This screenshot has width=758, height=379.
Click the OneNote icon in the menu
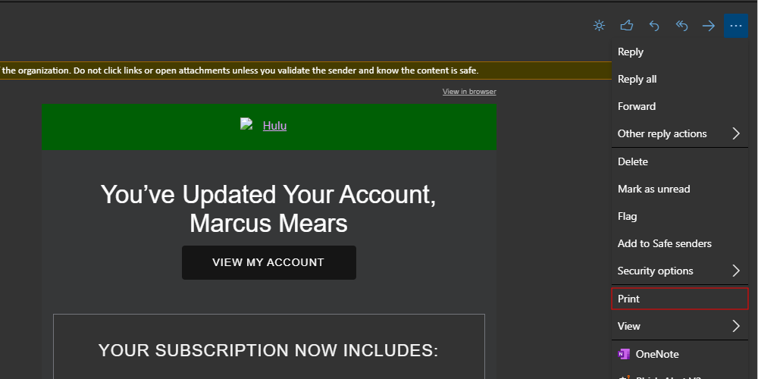tap(625, 354)
